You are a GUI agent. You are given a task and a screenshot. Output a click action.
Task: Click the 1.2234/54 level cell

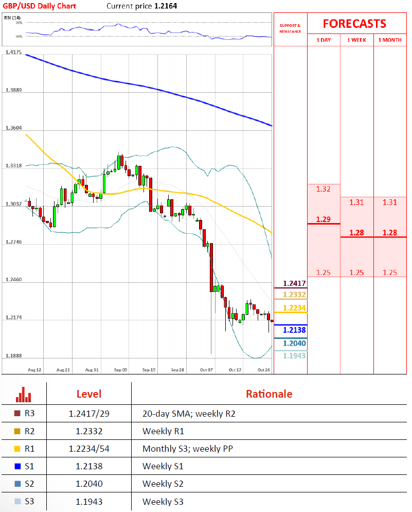(x=89, y=449)
